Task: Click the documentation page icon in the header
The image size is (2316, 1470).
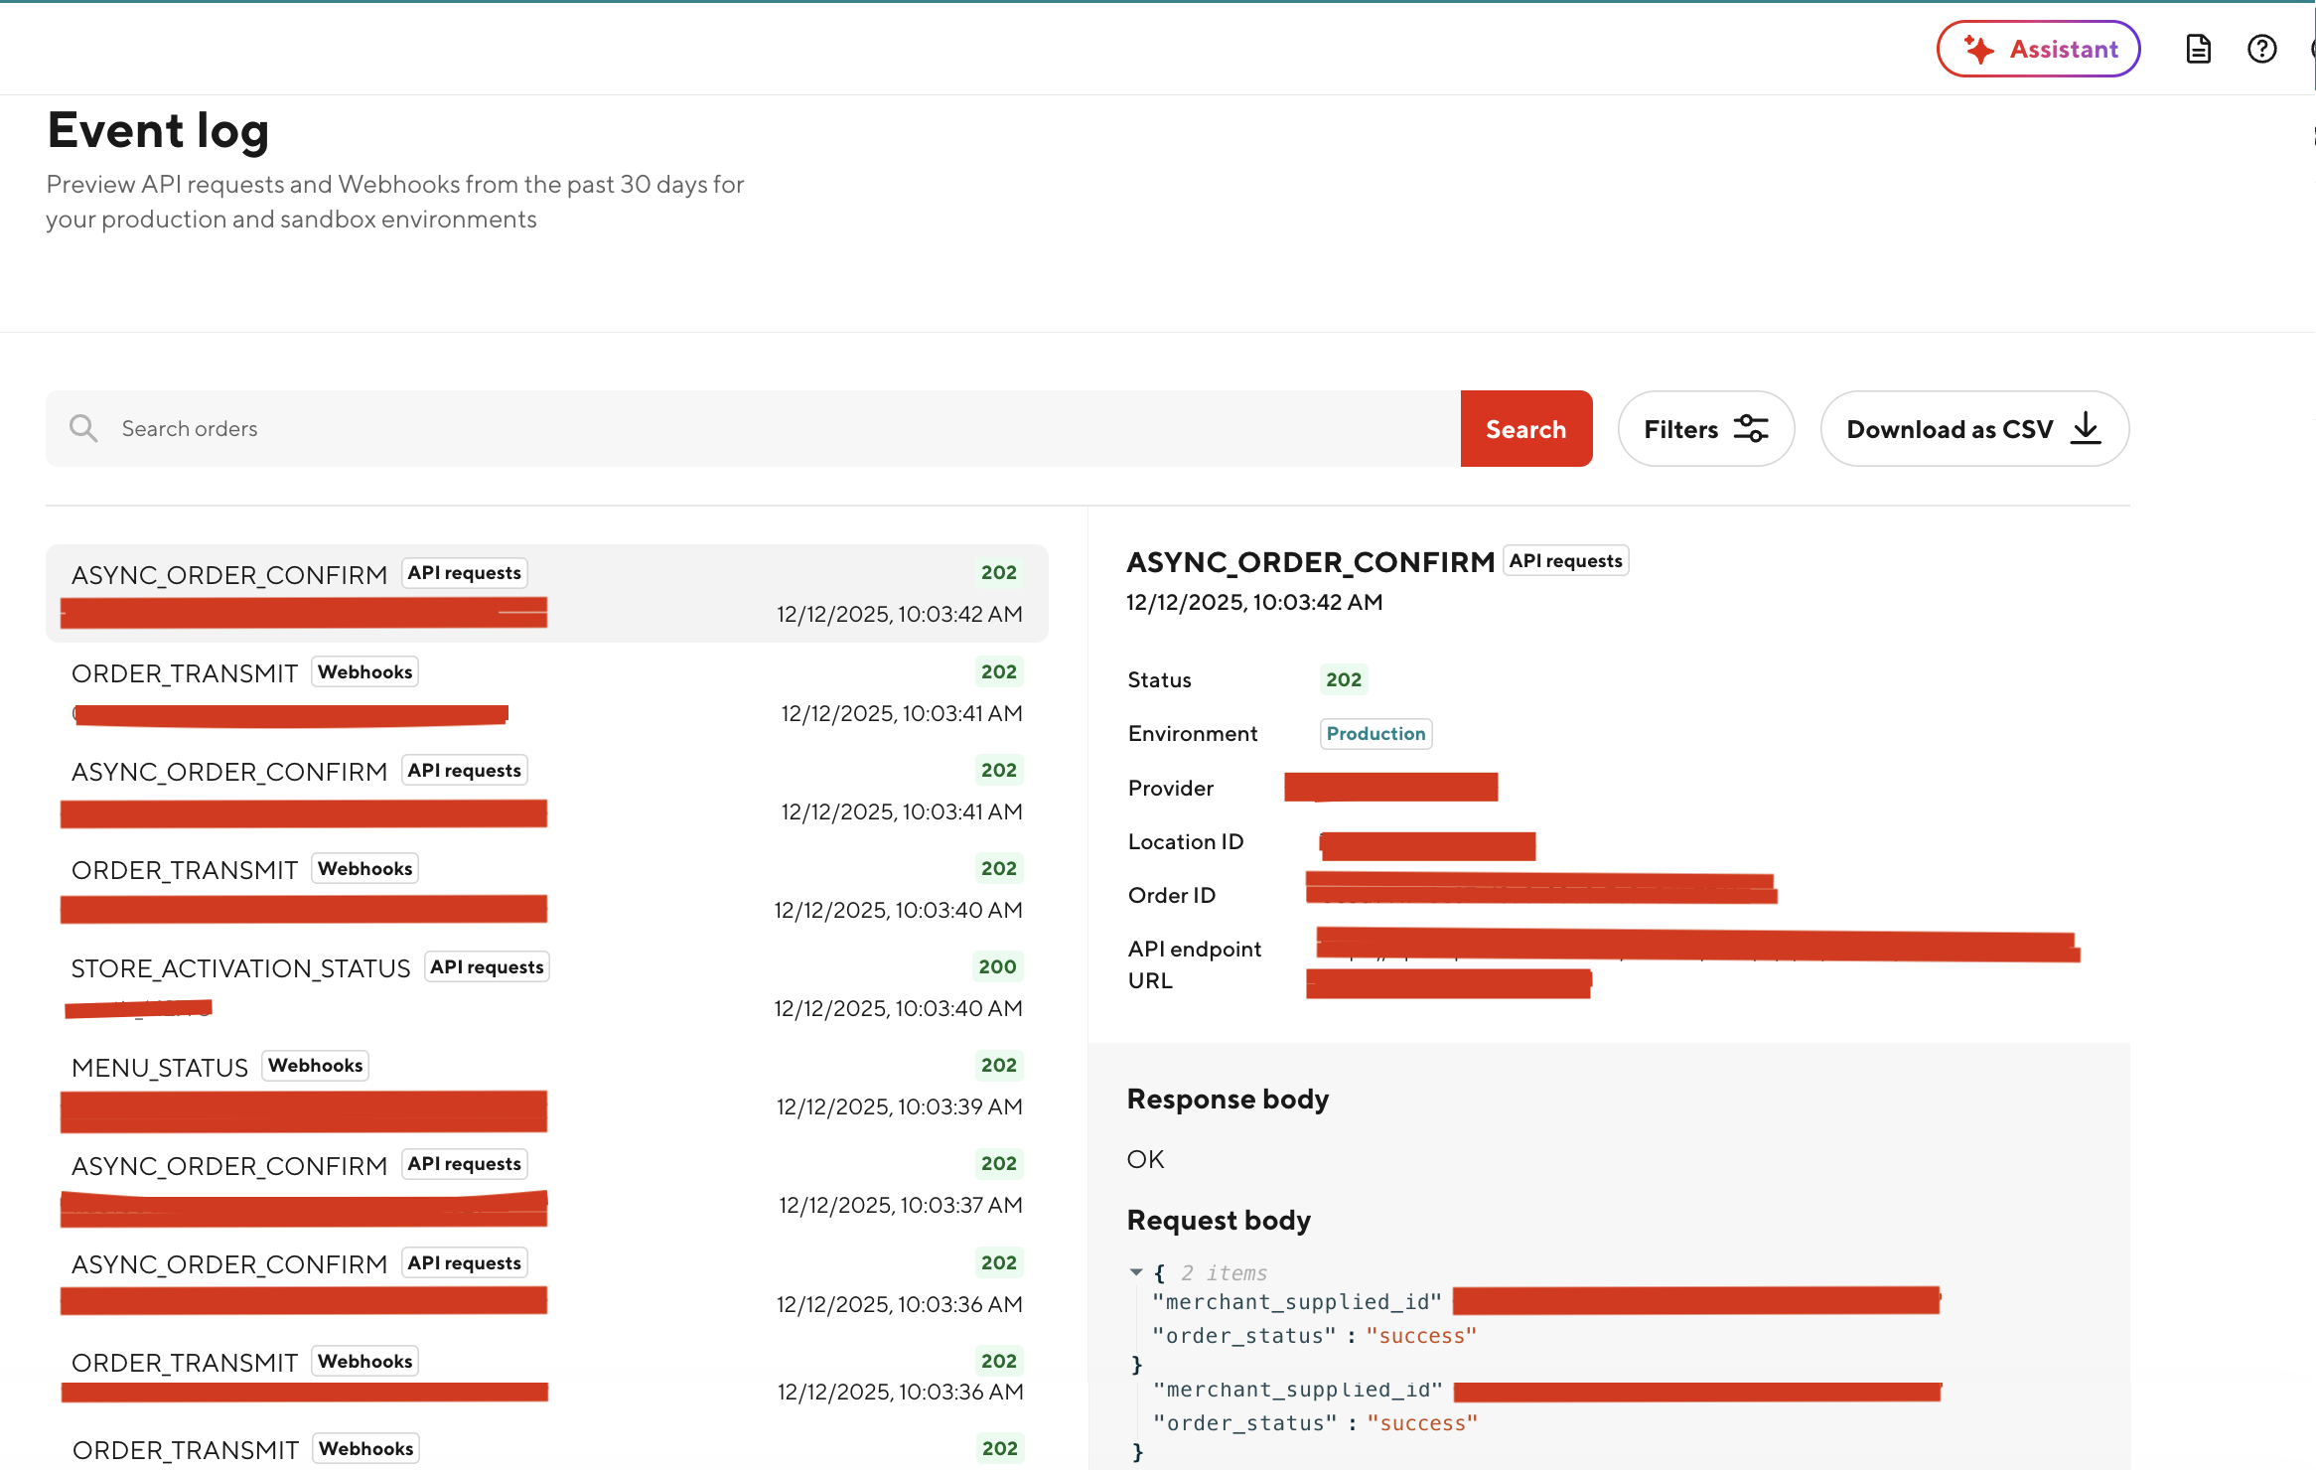Action: pos(2198,48)
